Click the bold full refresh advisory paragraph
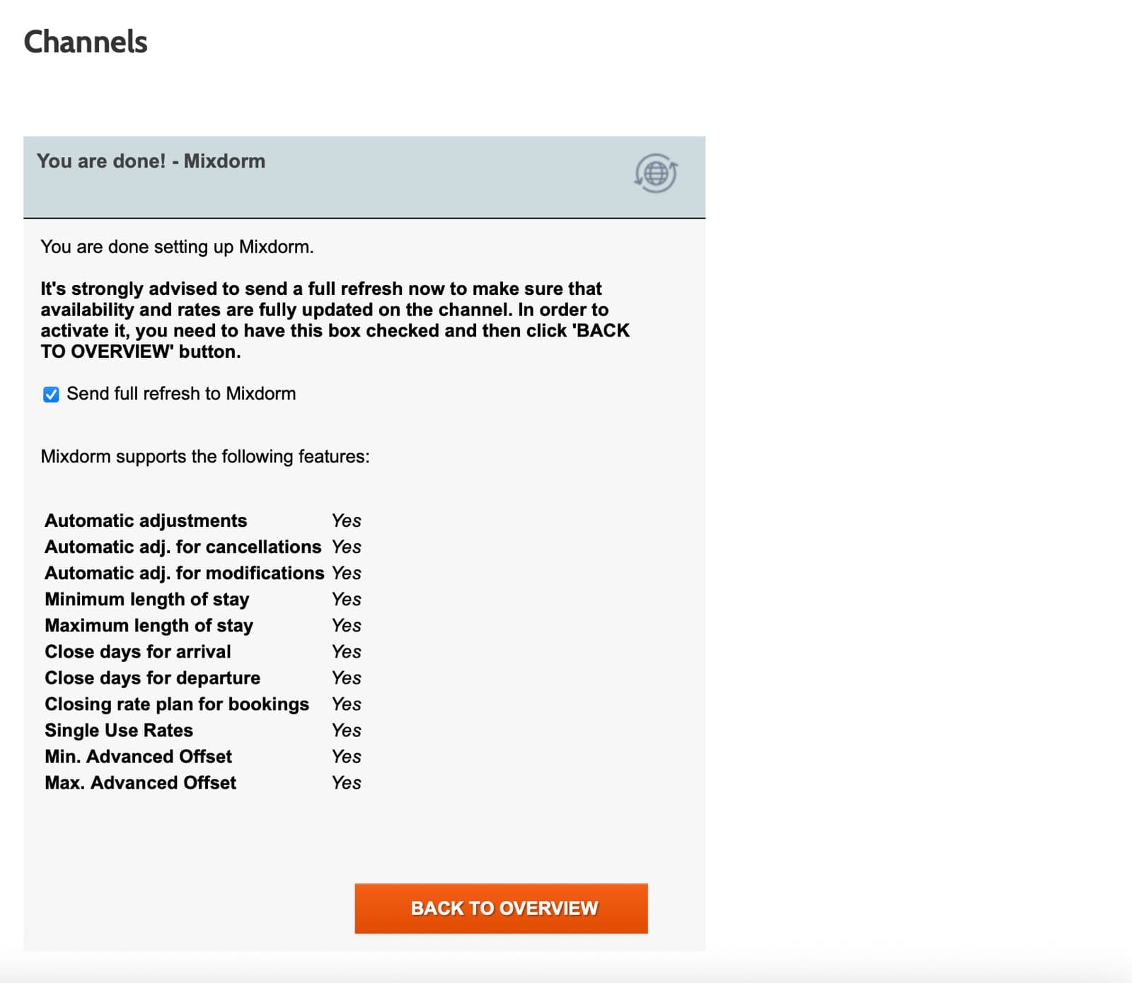Viewport: 1132px width, 983px height. pyautogui.click(x=335, y=320)
